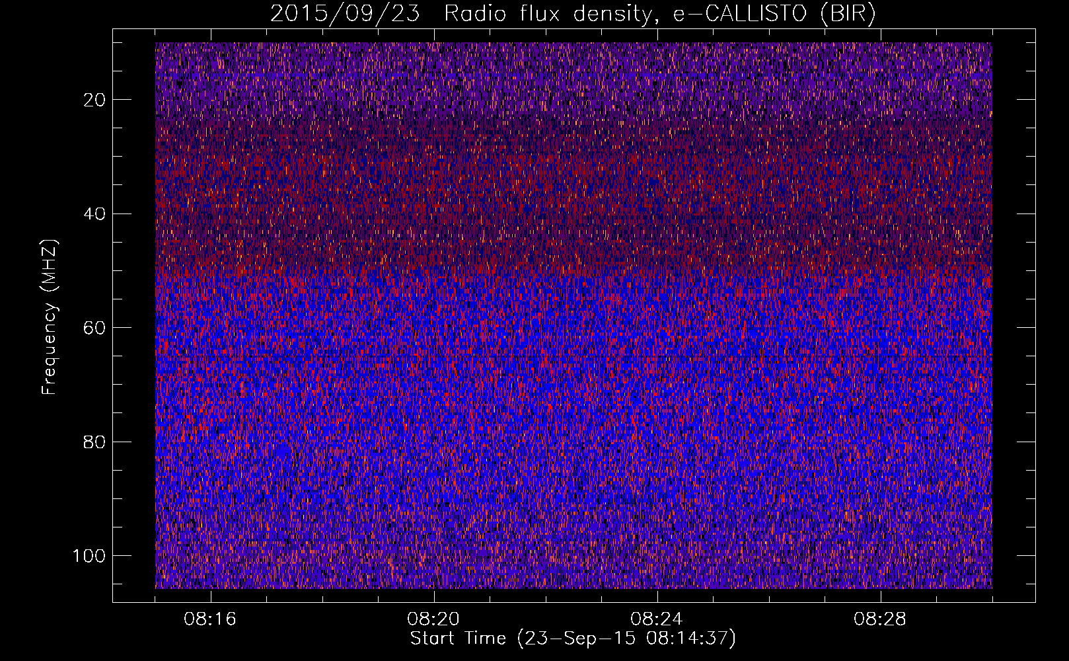Screen dimensions: 1069x661
Task: Select the y-axis tick label 80
Action: click(x=95, y=442)
